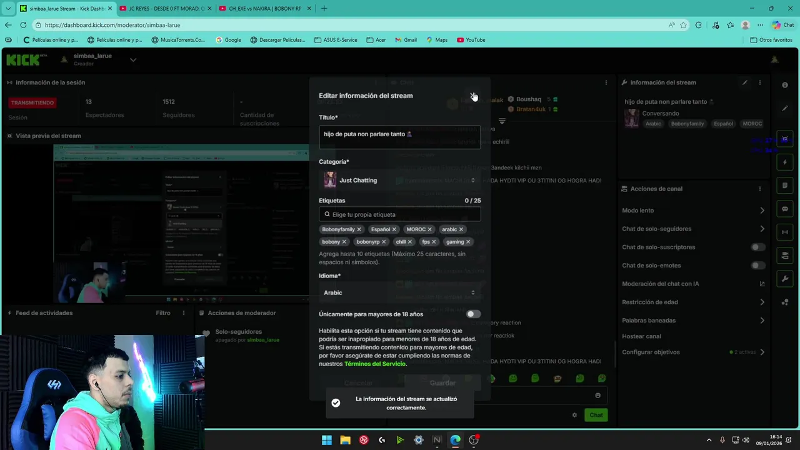The width and height of the screenshot is (800, 450).
Task: Click the pencil icon in the right sidebar
Action: [785, 108]
